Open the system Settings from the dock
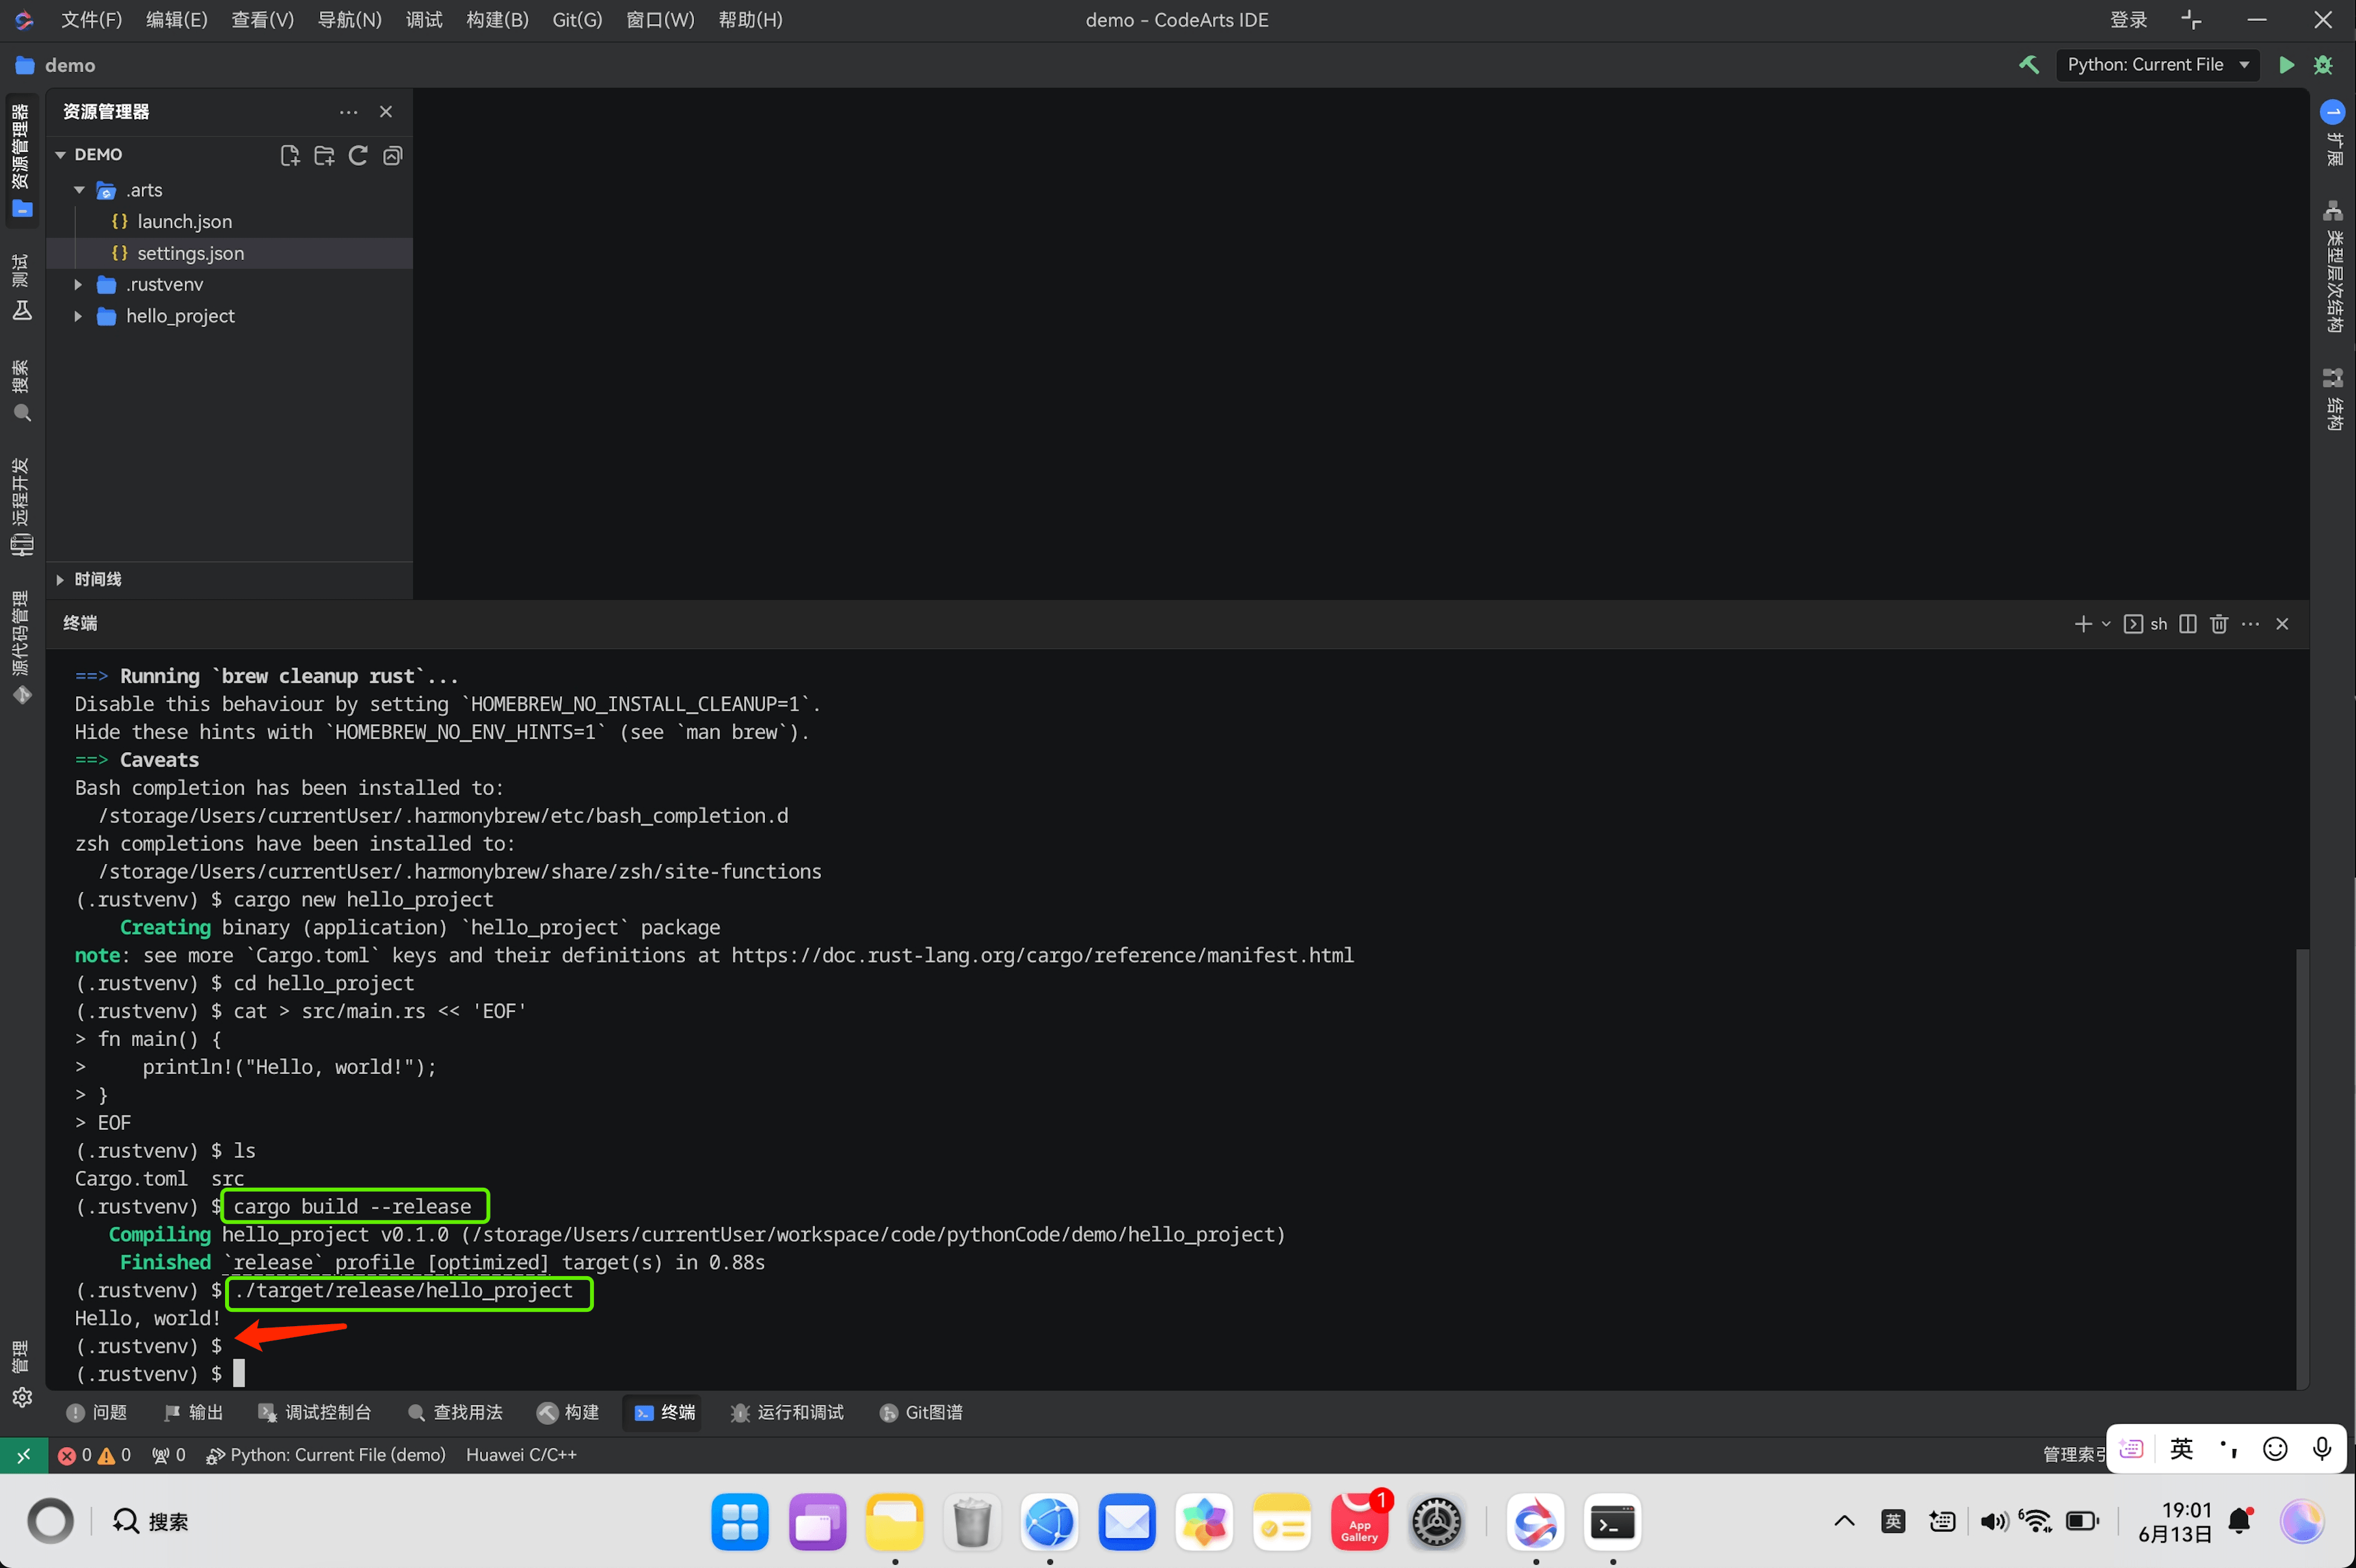This screenshot has width=2356, height=1568. click(x=1437, y=1522)
